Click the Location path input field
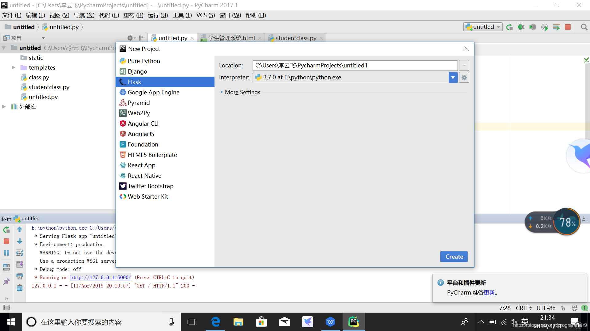This screenshot has height=331, width=590. point(355,66)
